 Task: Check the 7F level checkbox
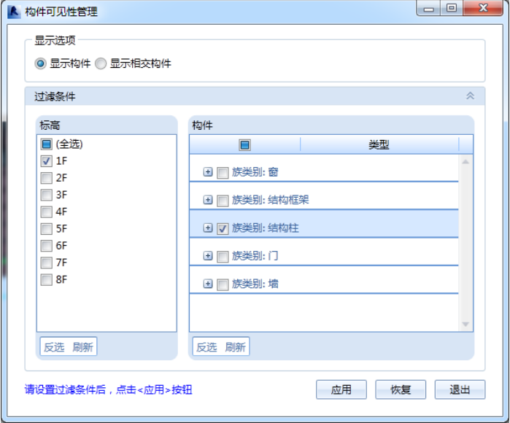click(x=46, y=263)
